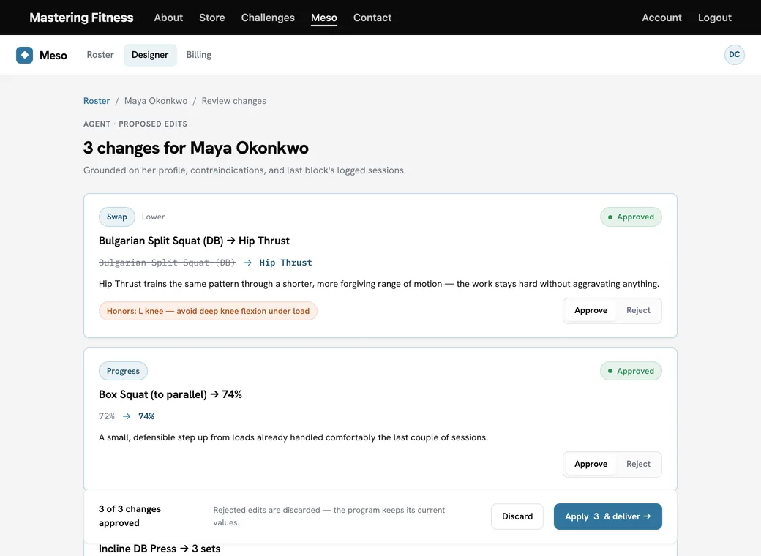Open Account settings link

point(661,18)
